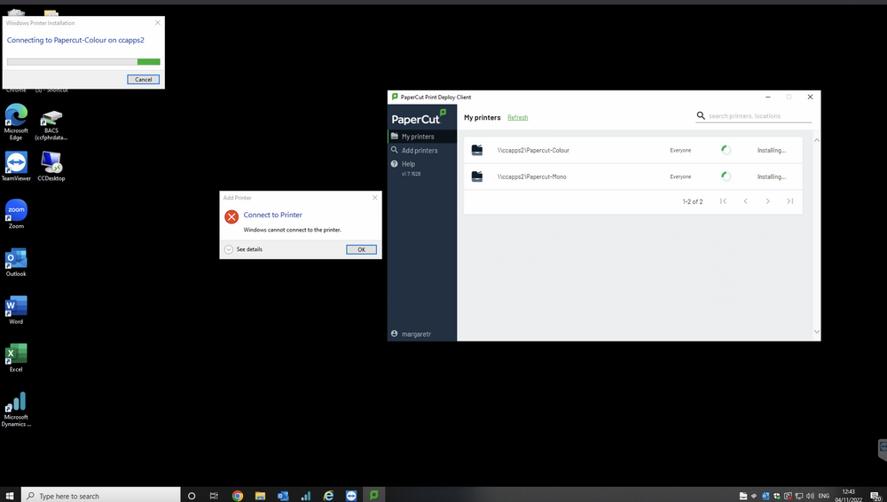Select TeamViewer desktop shortcut
The width and height of the screenshot is (887, 502).
[x=16, y=166]
